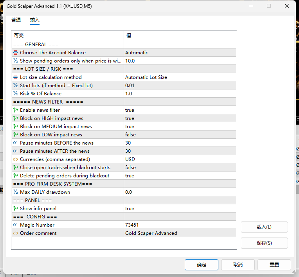Screen dimensions: 299x277
Task: Select Max DAILY drawdown value 0.0
Action: pyautogui.click(x=180, y=192)
